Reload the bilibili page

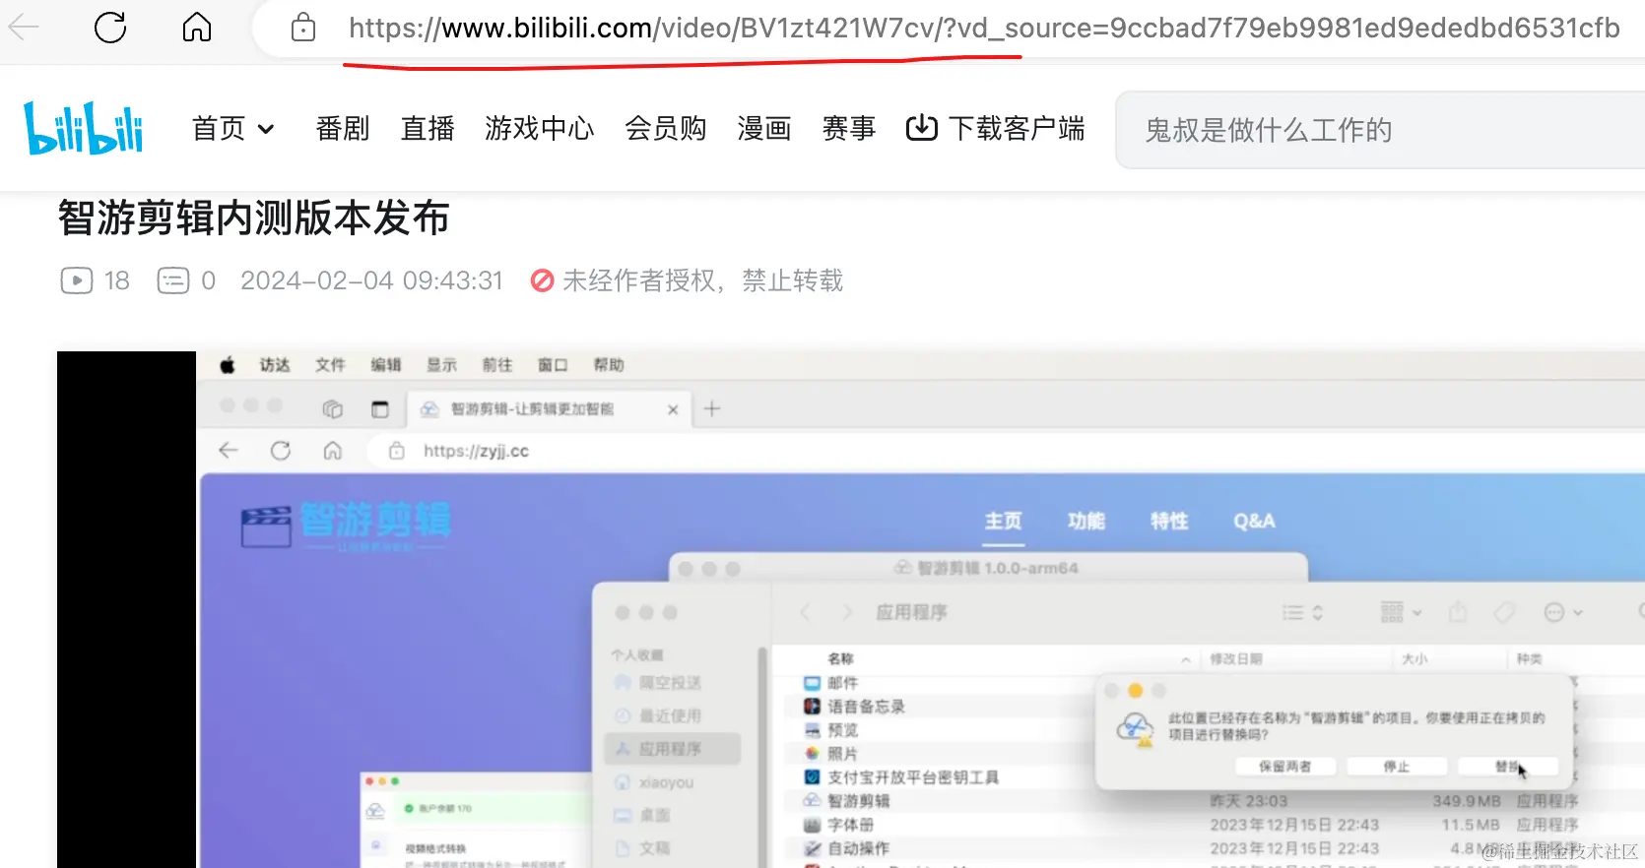tap(110, 27)
